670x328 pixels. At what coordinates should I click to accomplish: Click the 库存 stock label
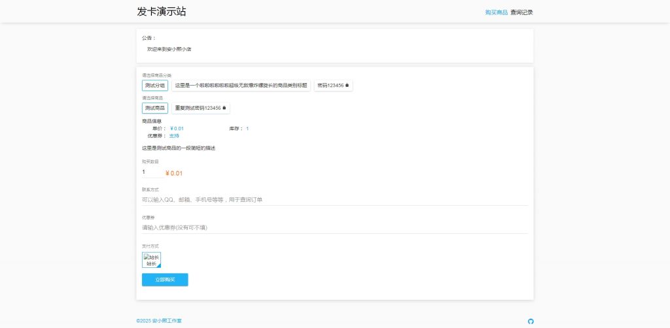pos(236,128)
